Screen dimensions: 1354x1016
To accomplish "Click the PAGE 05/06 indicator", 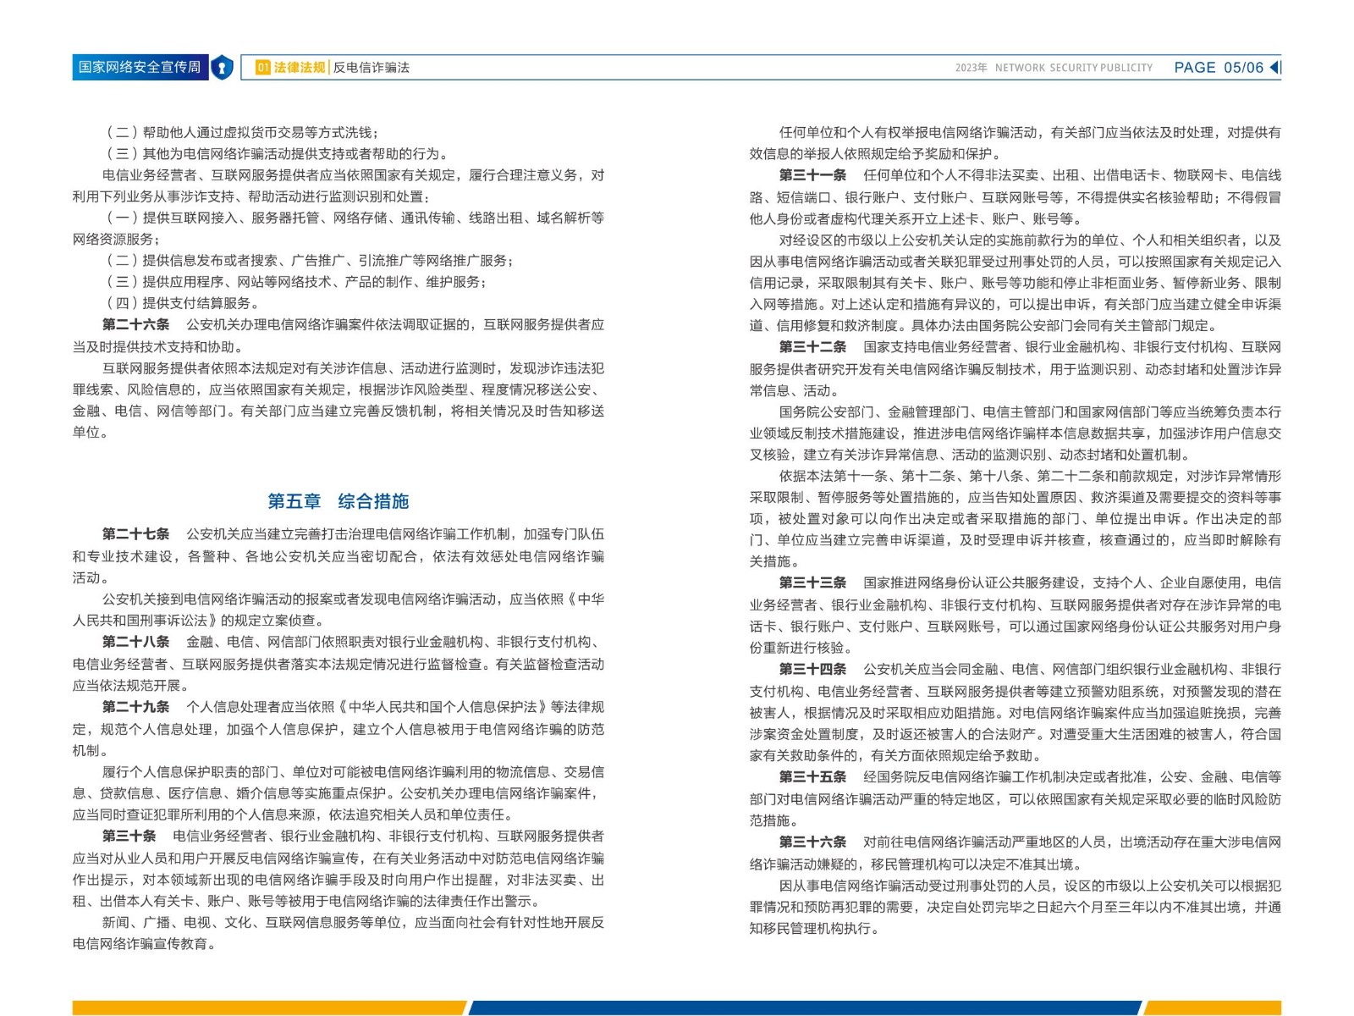I will pos(1218,68).
